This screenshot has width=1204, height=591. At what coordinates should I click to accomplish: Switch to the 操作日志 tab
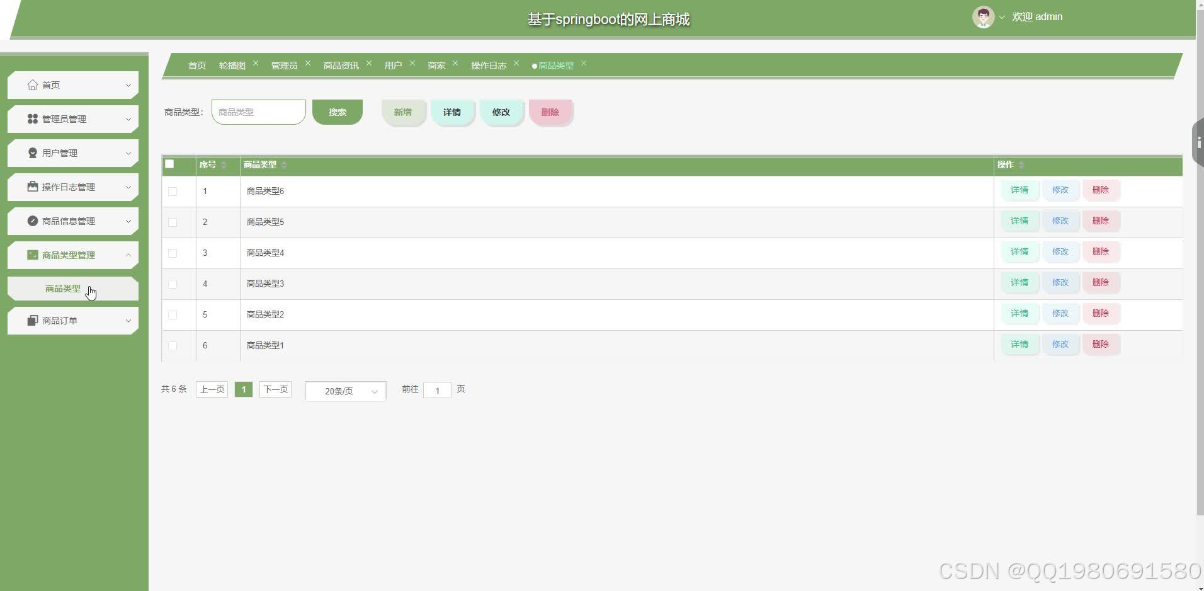coord(489,66)
